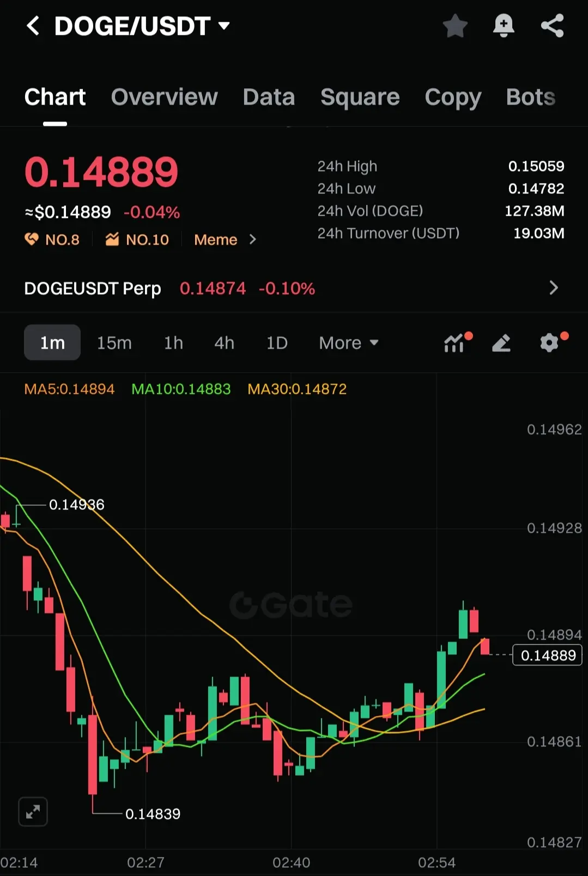The height and width of the screenshot is (876, 588).
Task: Open chart settings gear
Action: [x=550, y=343]
